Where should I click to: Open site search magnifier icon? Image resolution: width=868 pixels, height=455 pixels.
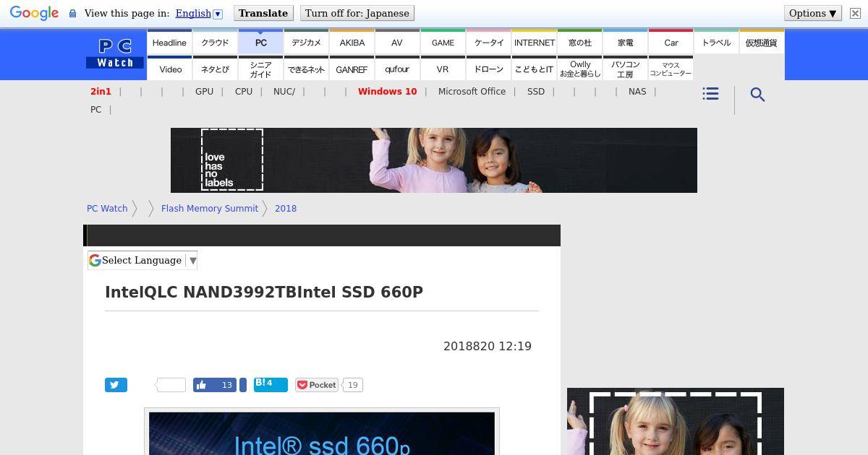757,95
